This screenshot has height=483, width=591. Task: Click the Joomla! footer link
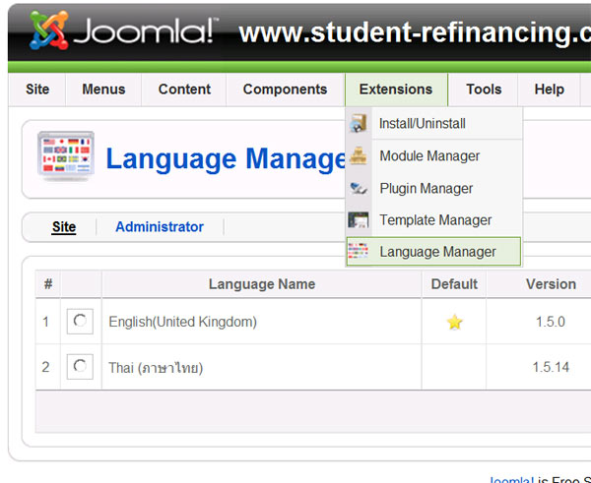[x=511, y=480]
